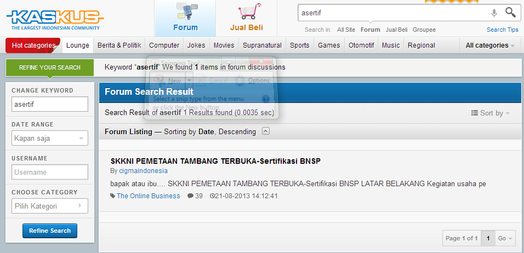Open the cigmaindonesia user profile
This screenshot has height=253, width=524.
pos(144,171)
